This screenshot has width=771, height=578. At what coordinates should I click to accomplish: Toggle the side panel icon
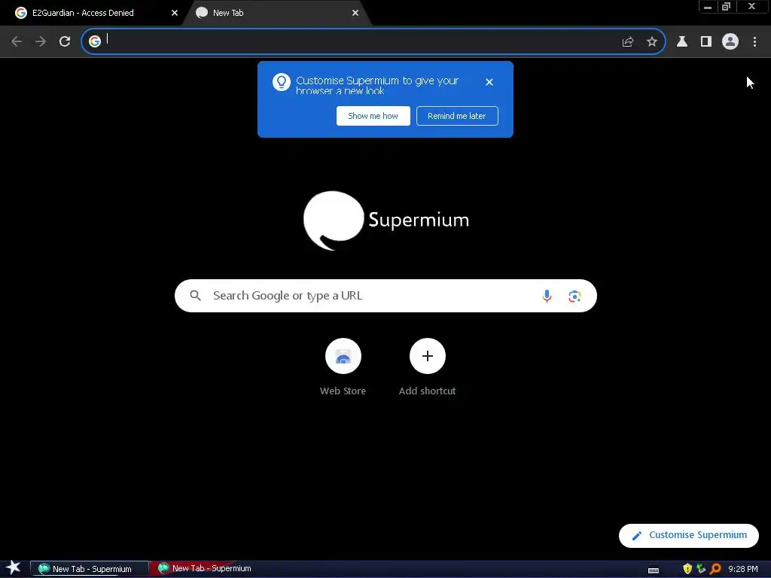706,42
